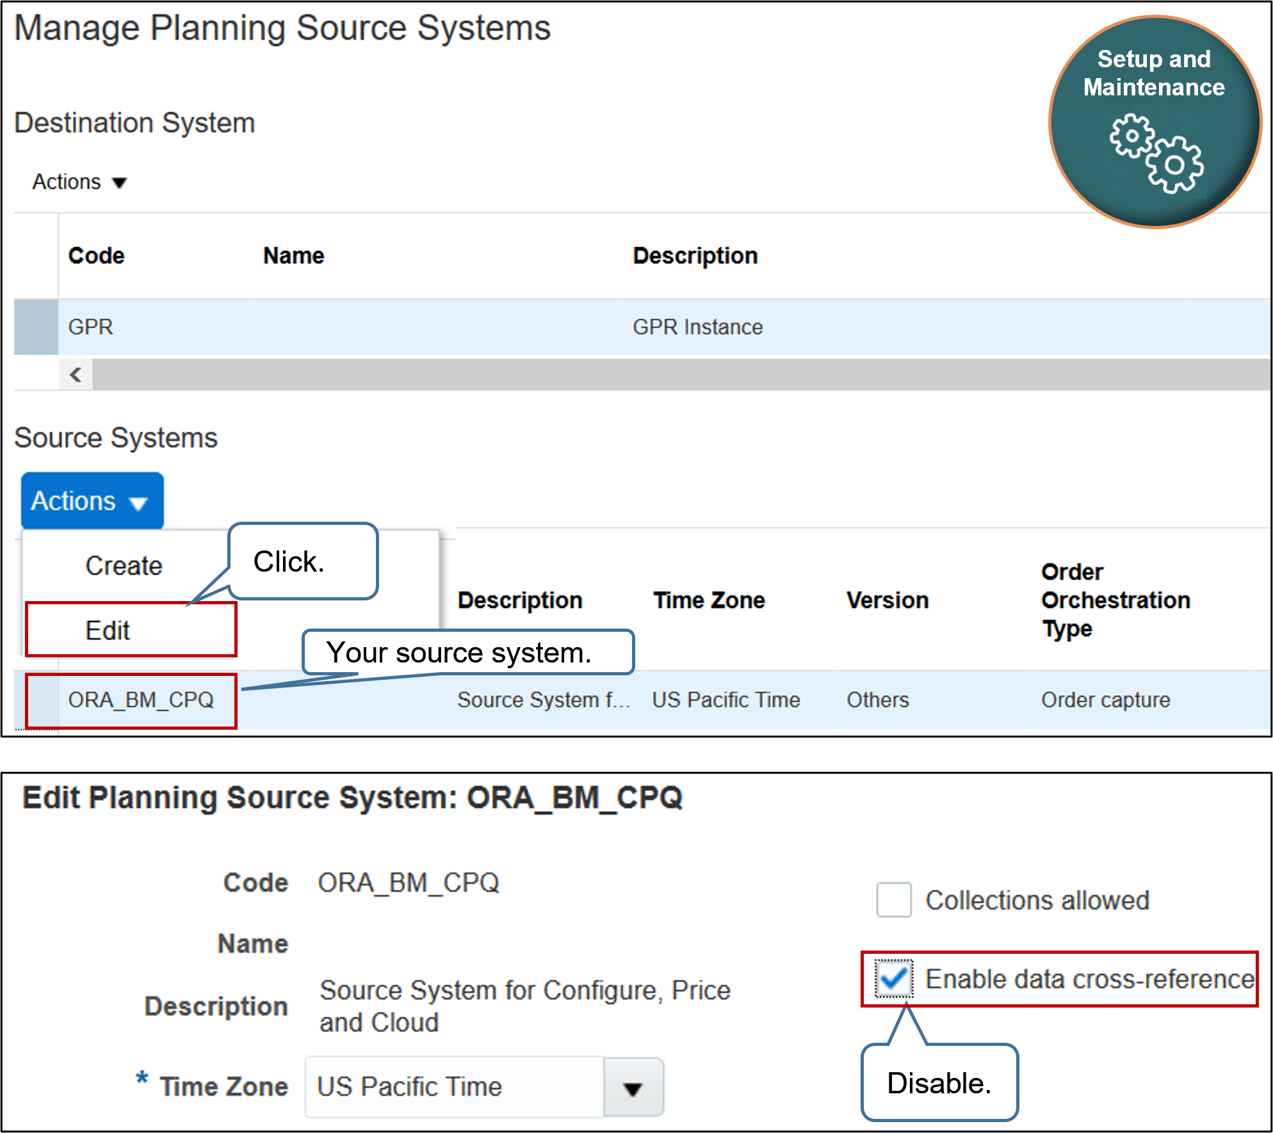Select the GPR destination system row
1273x1133 pixels.
(x=91, y=327)
